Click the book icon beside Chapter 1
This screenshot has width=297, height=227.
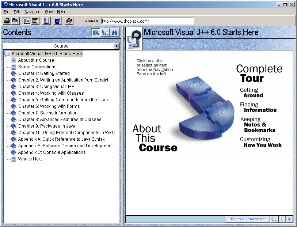point(14,73)
